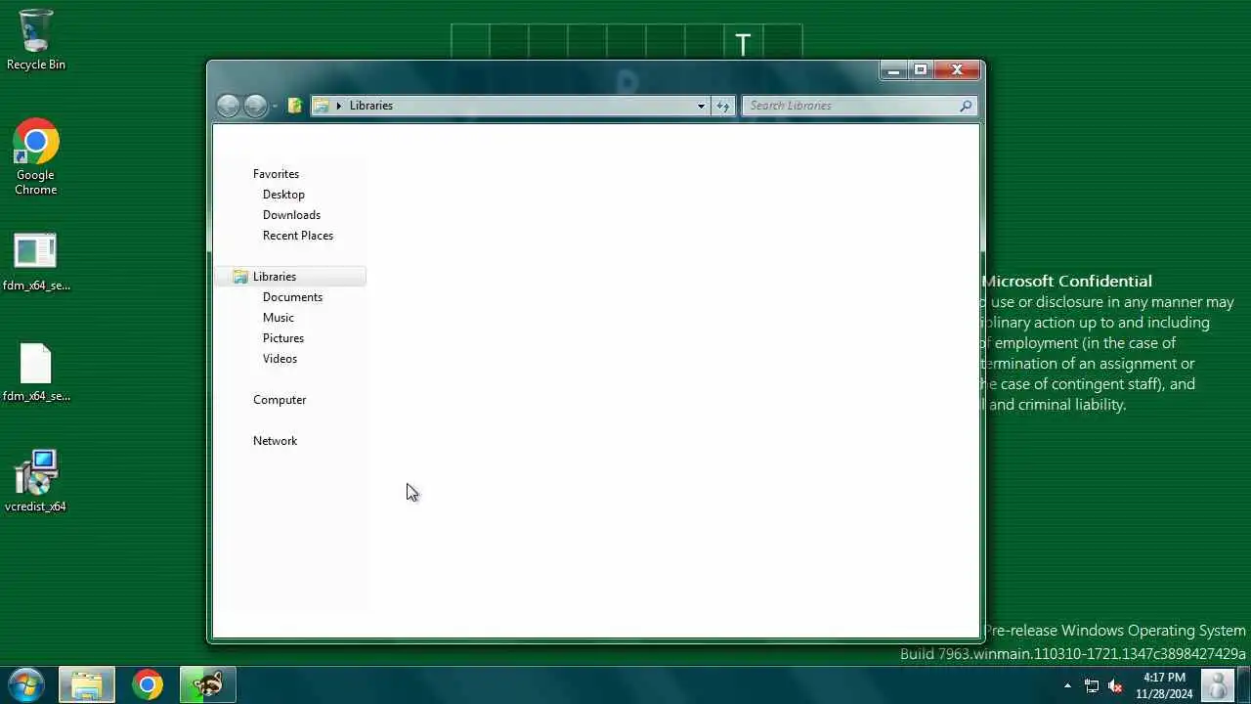Open Downloads under Favorites

[x=291, y=215]
